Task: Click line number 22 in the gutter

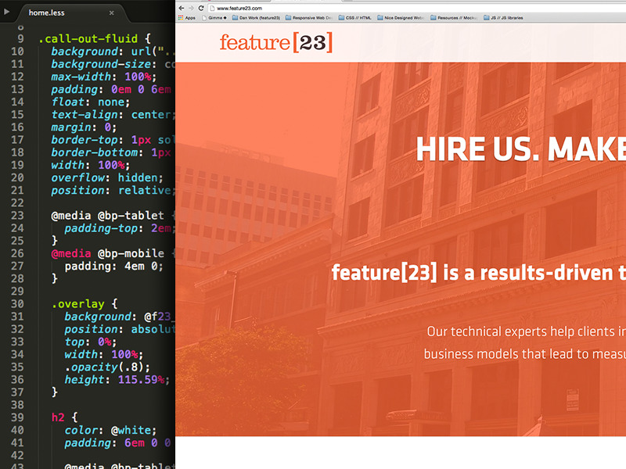Action: click(x=17, y=203)
